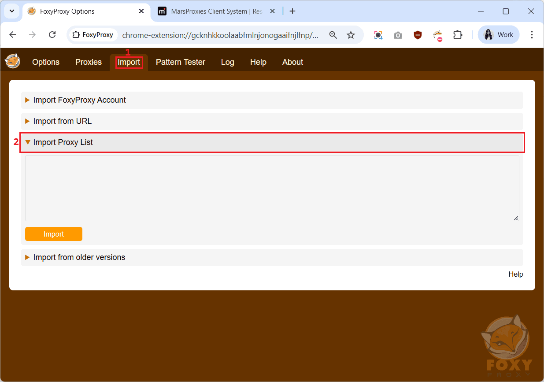Switch to MarsProxies Client System browser tab
The width and height of the screenshot is (544, 382).
pos(216,11)
